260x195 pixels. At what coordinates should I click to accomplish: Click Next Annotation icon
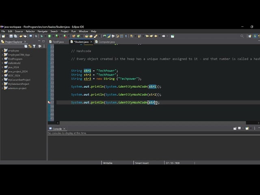[132, 36]
